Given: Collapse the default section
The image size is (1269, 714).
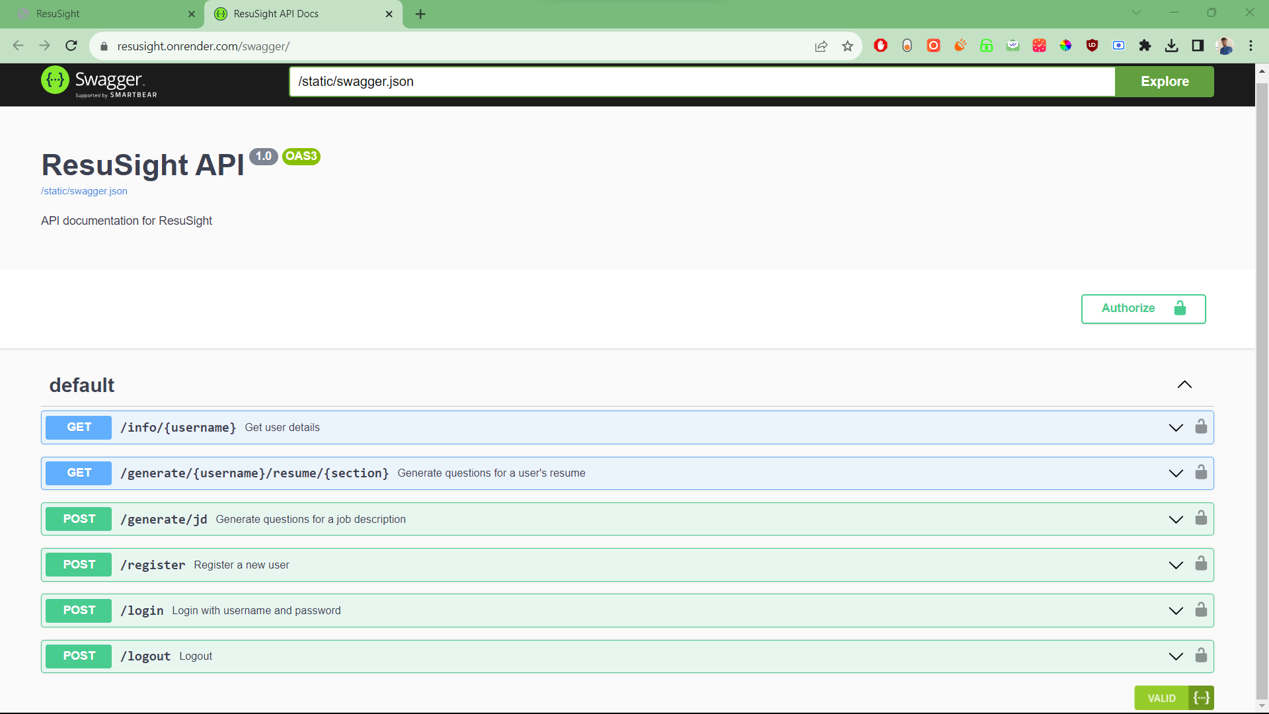Looking at the screenshot, I should 1184,385.
